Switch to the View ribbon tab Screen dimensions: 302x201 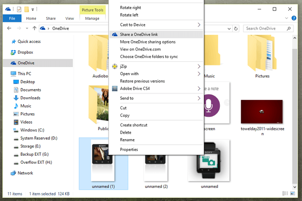click(x=69, y=18)
